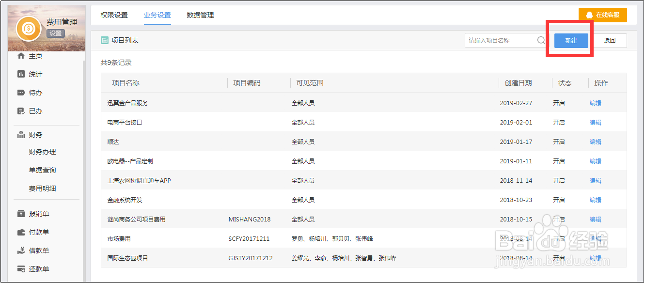Click the 待办 pending icon
The image size is (645, 283).
pos(21,93)
